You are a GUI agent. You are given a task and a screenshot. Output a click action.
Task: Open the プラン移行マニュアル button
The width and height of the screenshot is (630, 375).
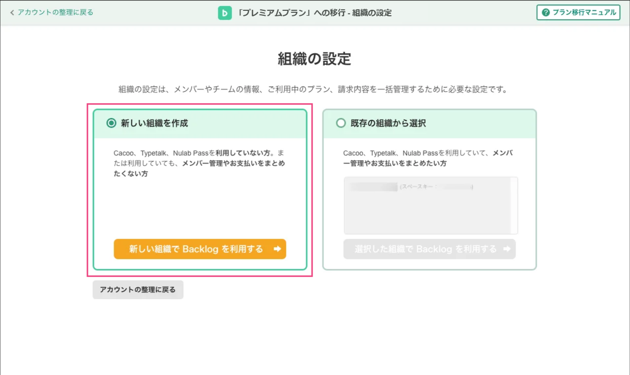tap(578, 13)
